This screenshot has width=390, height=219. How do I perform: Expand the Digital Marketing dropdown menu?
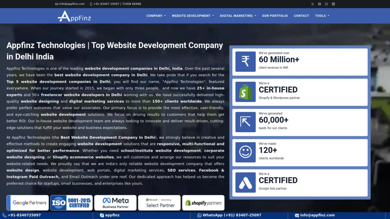click(x=238, y=16)
